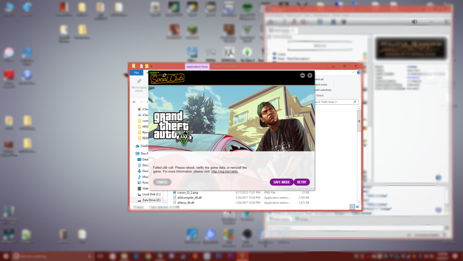Launch the game in SAFE MODE
This screenshot has width=463, height=261.
pos(281,182)
